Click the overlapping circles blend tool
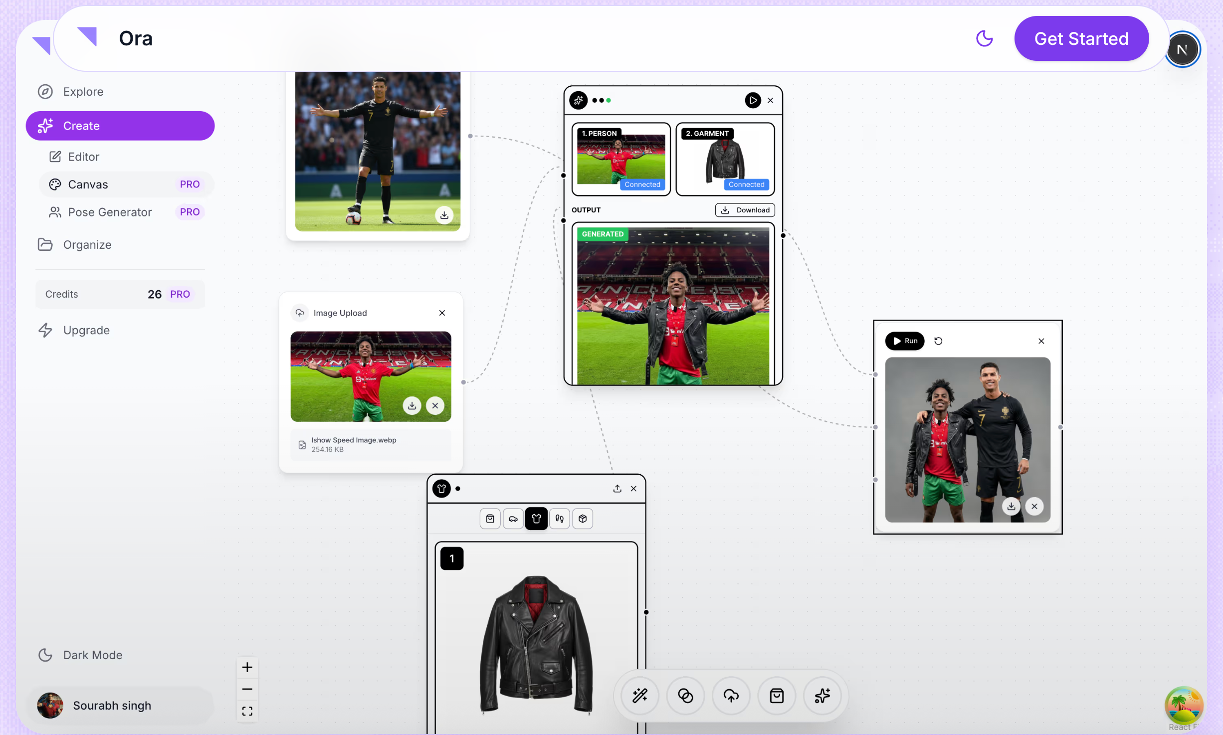 (x=686, y=696)
